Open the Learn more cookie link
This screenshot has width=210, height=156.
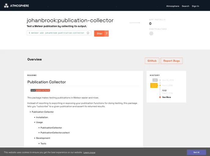[89, 152]
